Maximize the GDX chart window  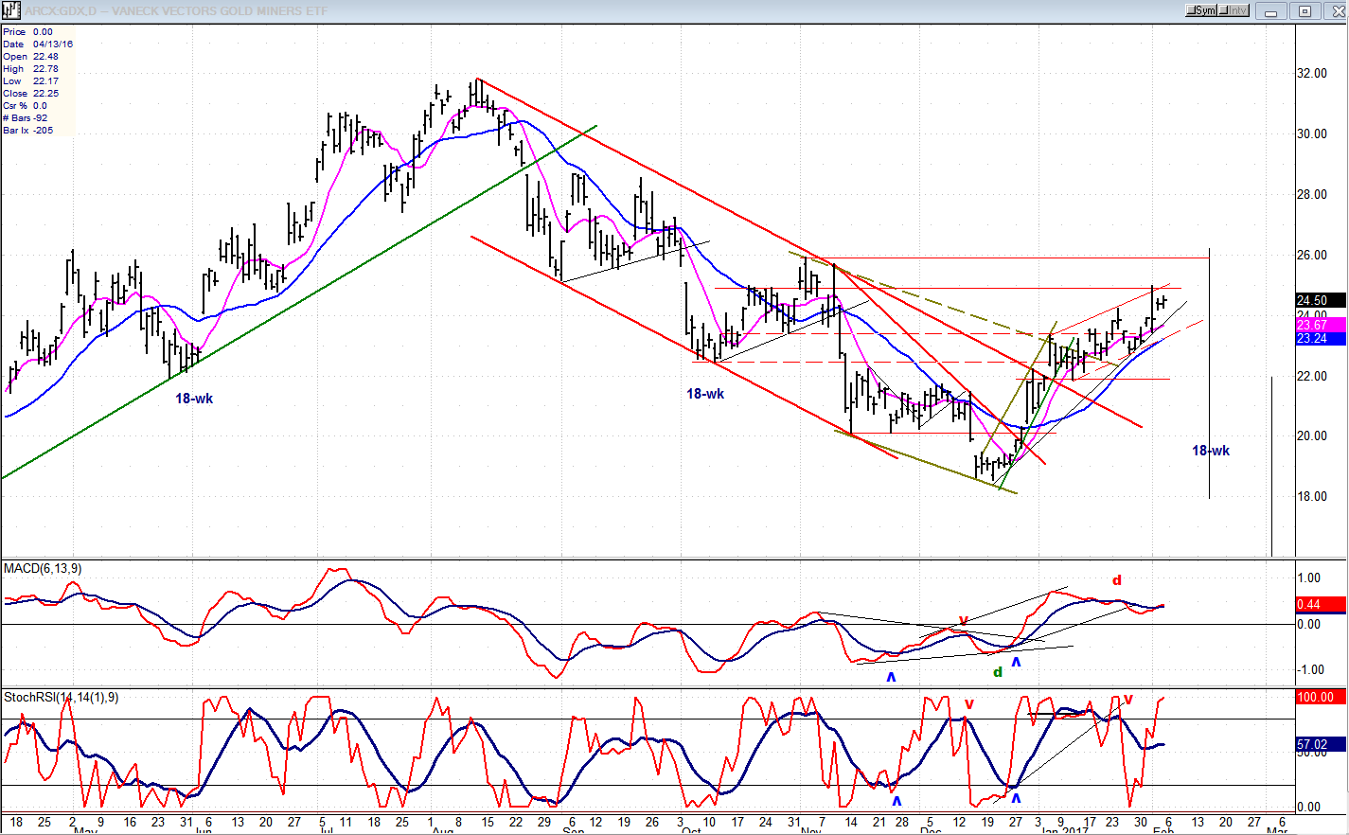click(1305, 11)
